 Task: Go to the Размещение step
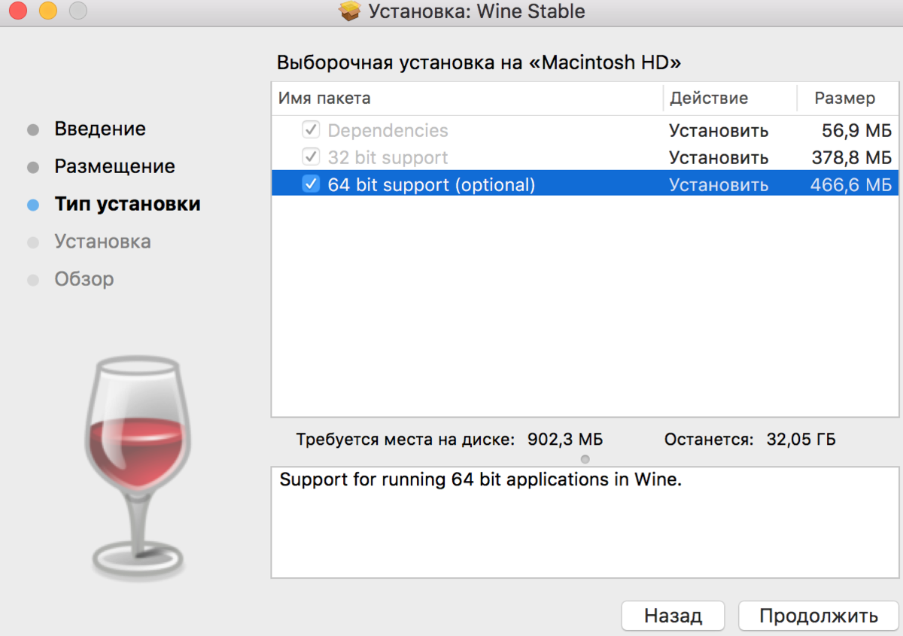click(114, 166)
